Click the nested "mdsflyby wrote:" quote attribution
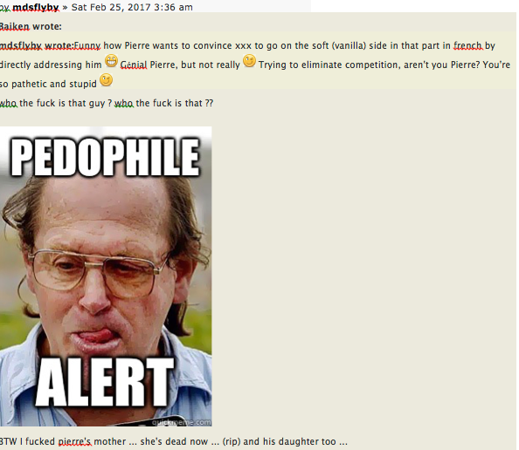519x450 pixels. pyautogui.click(x=37, y=45)
